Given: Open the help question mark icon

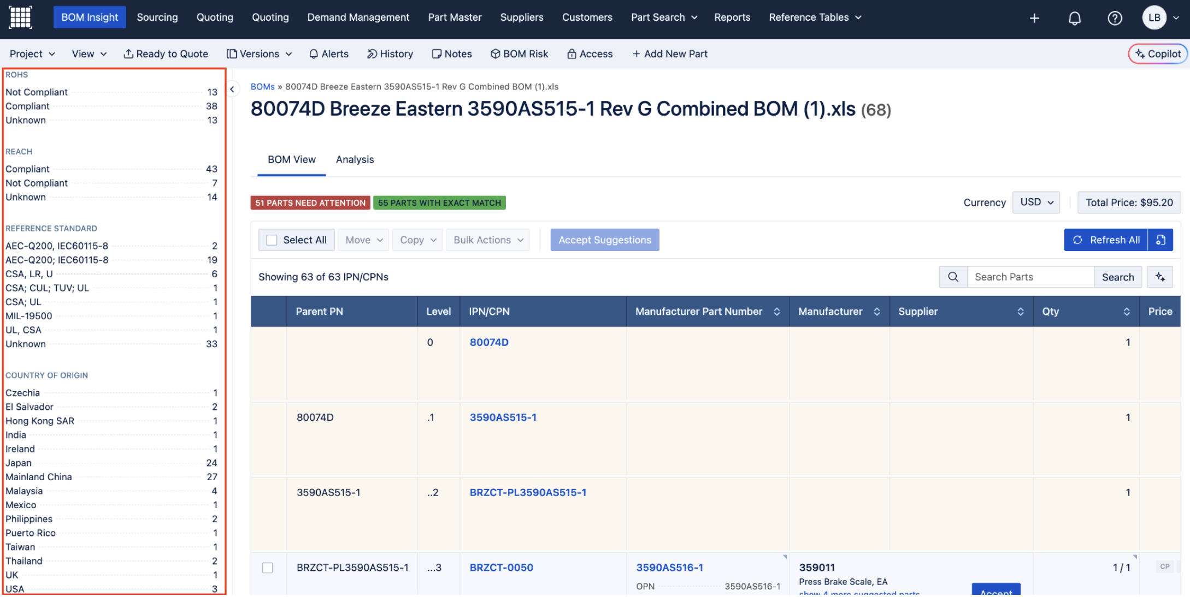Looking at the screenshot, I should point(1115,18).
